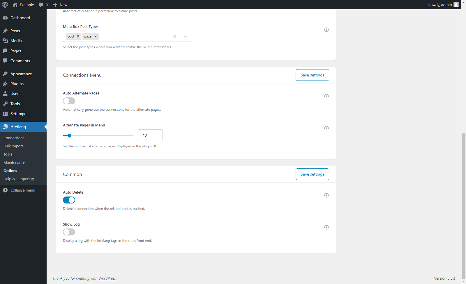Expand the Meta Box Post Types dropdown

coord(186,36)
